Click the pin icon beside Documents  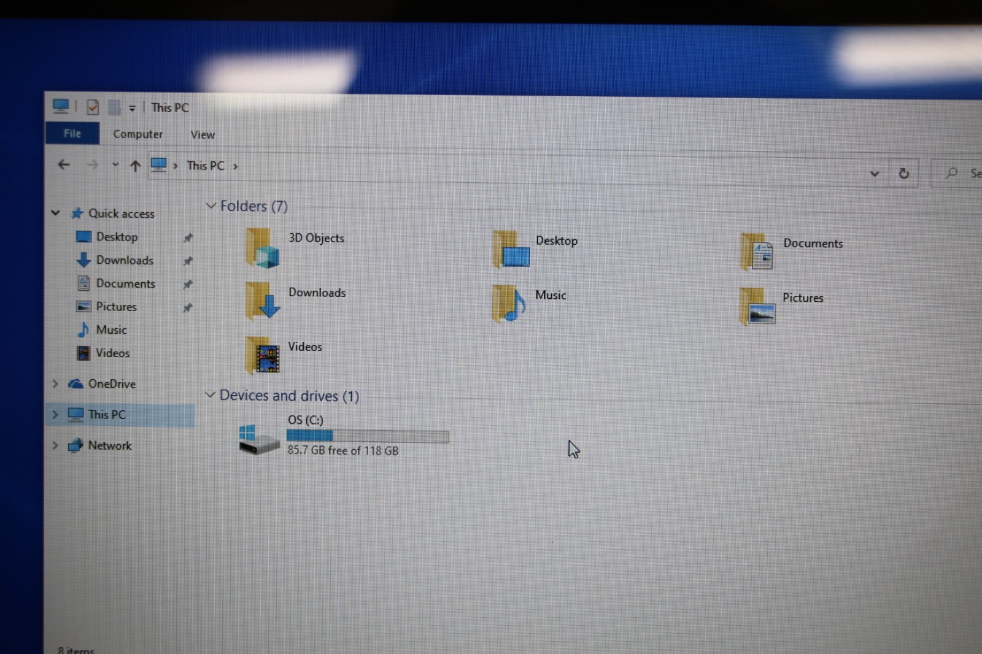188,284
